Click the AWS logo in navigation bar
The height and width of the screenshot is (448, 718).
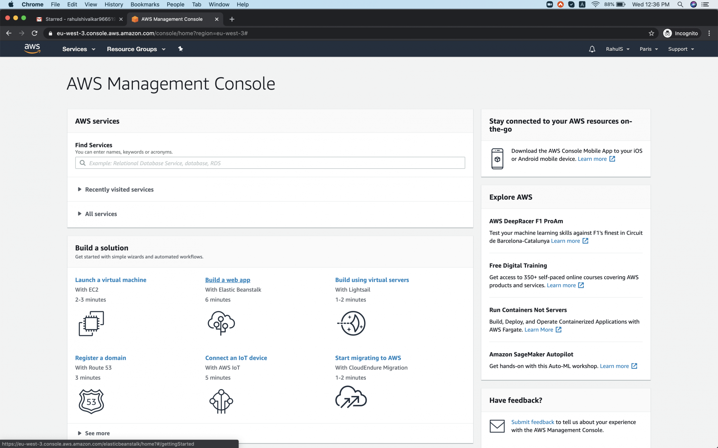coord(32,48)
